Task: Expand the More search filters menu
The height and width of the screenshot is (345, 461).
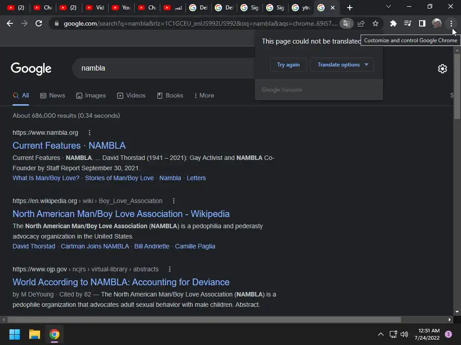Action: 204,96
